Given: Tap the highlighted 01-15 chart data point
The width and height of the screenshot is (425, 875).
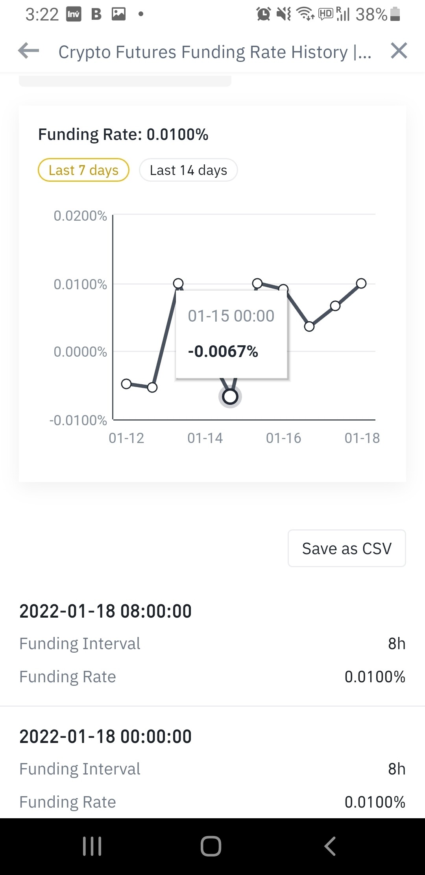Looking at the screenshot, I should click(230, 397).
